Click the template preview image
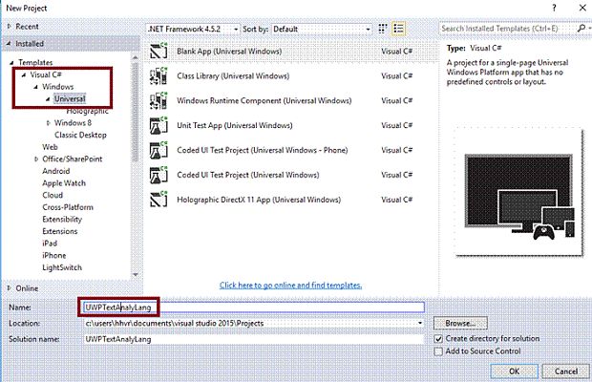The image size is (592, 382). coord(518,192)
